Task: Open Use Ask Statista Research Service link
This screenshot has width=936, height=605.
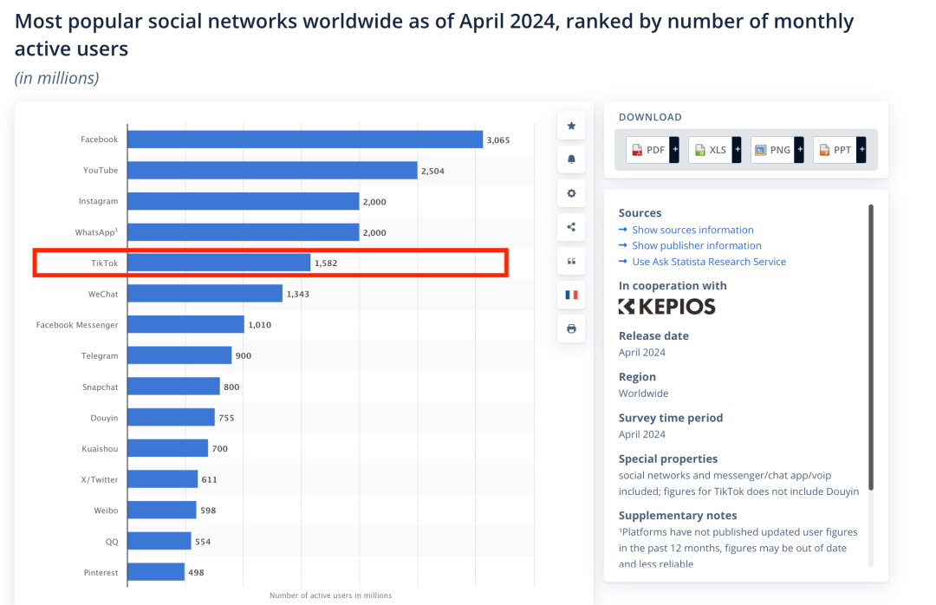Action: pos(709,262)
